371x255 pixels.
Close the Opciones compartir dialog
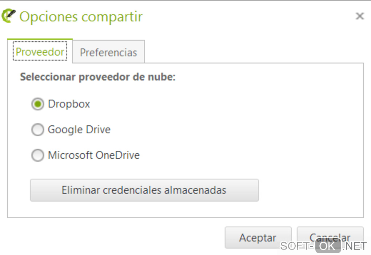coord(359,16)
